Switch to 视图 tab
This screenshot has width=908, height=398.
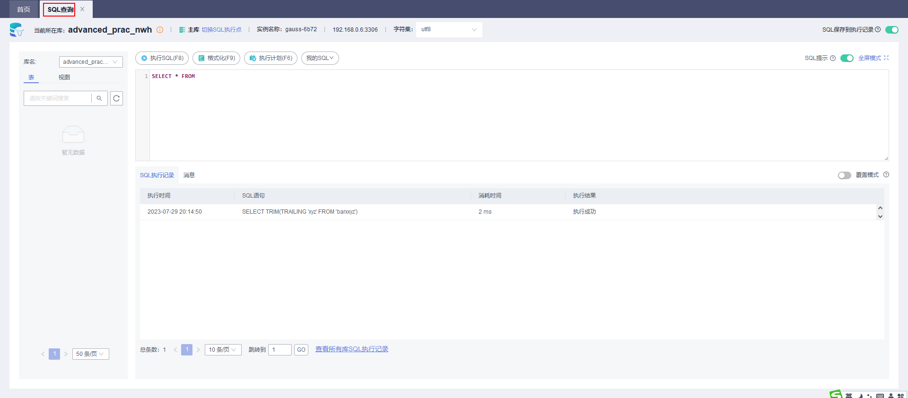pyautogui.click(x=64, y=78)
